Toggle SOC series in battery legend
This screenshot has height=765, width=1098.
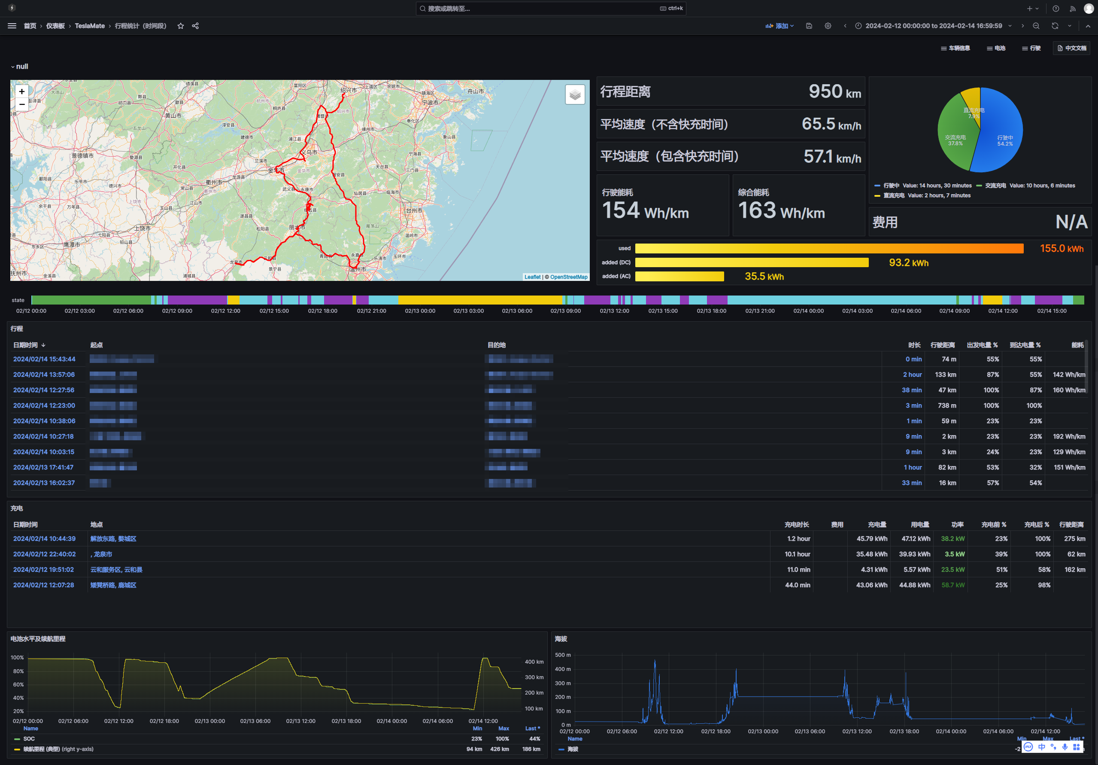click(x=29, y=739)
